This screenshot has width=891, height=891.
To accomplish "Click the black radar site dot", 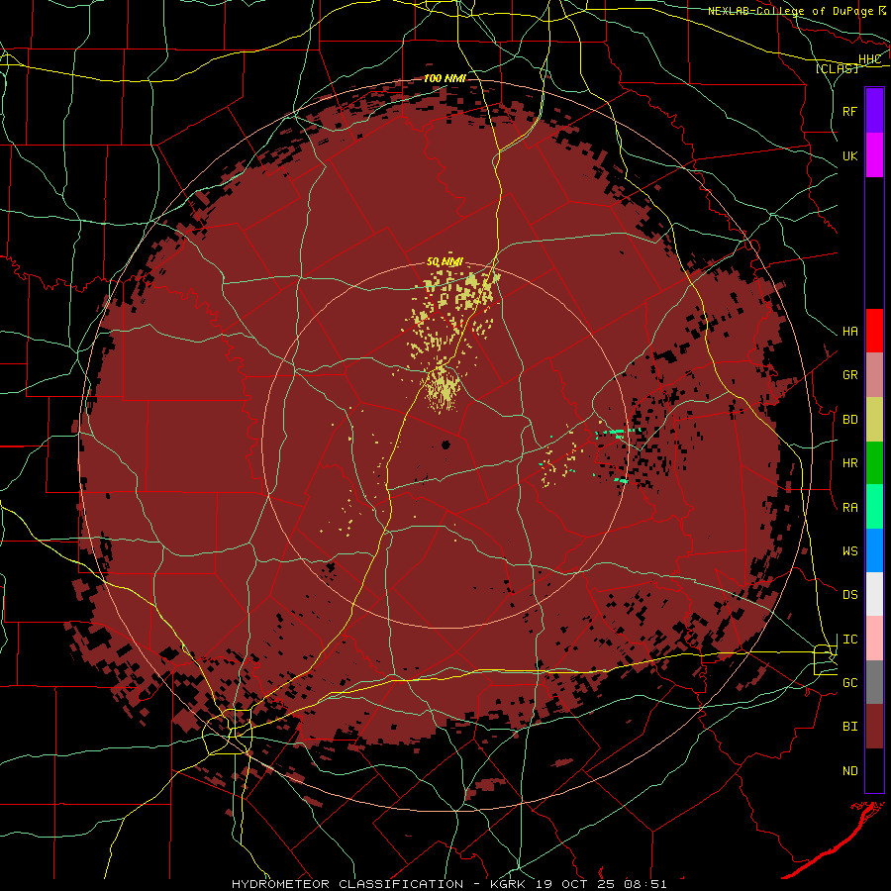I will 446,445.
